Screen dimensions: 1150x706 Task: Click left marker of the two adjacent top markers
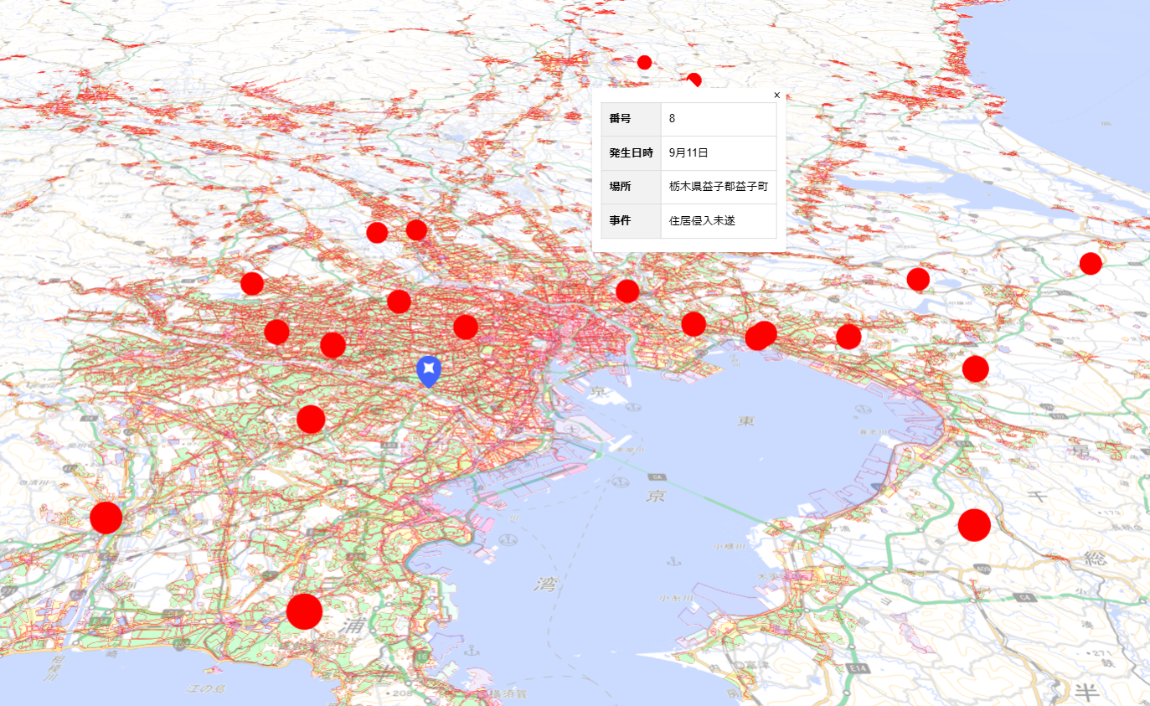[377, 233]
